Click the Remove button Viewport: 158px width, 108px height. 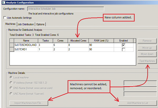147,41
